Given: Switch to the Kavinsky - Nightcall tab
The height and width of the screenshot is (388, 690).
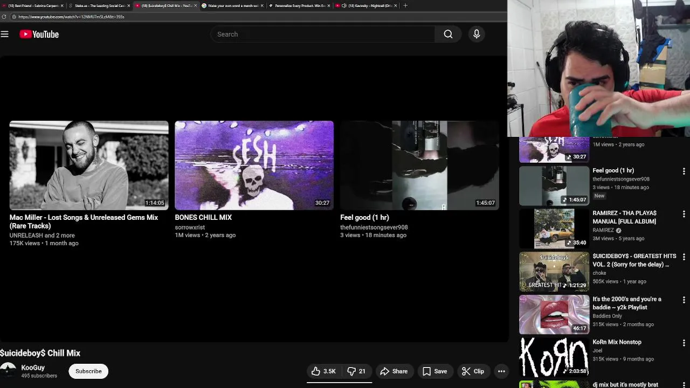Looking at the screenshot, I should 365,5.
